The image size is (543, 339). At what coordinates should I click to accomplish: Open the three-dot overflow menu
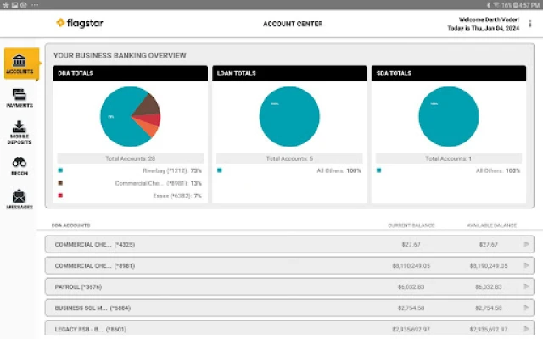[530, 24]
